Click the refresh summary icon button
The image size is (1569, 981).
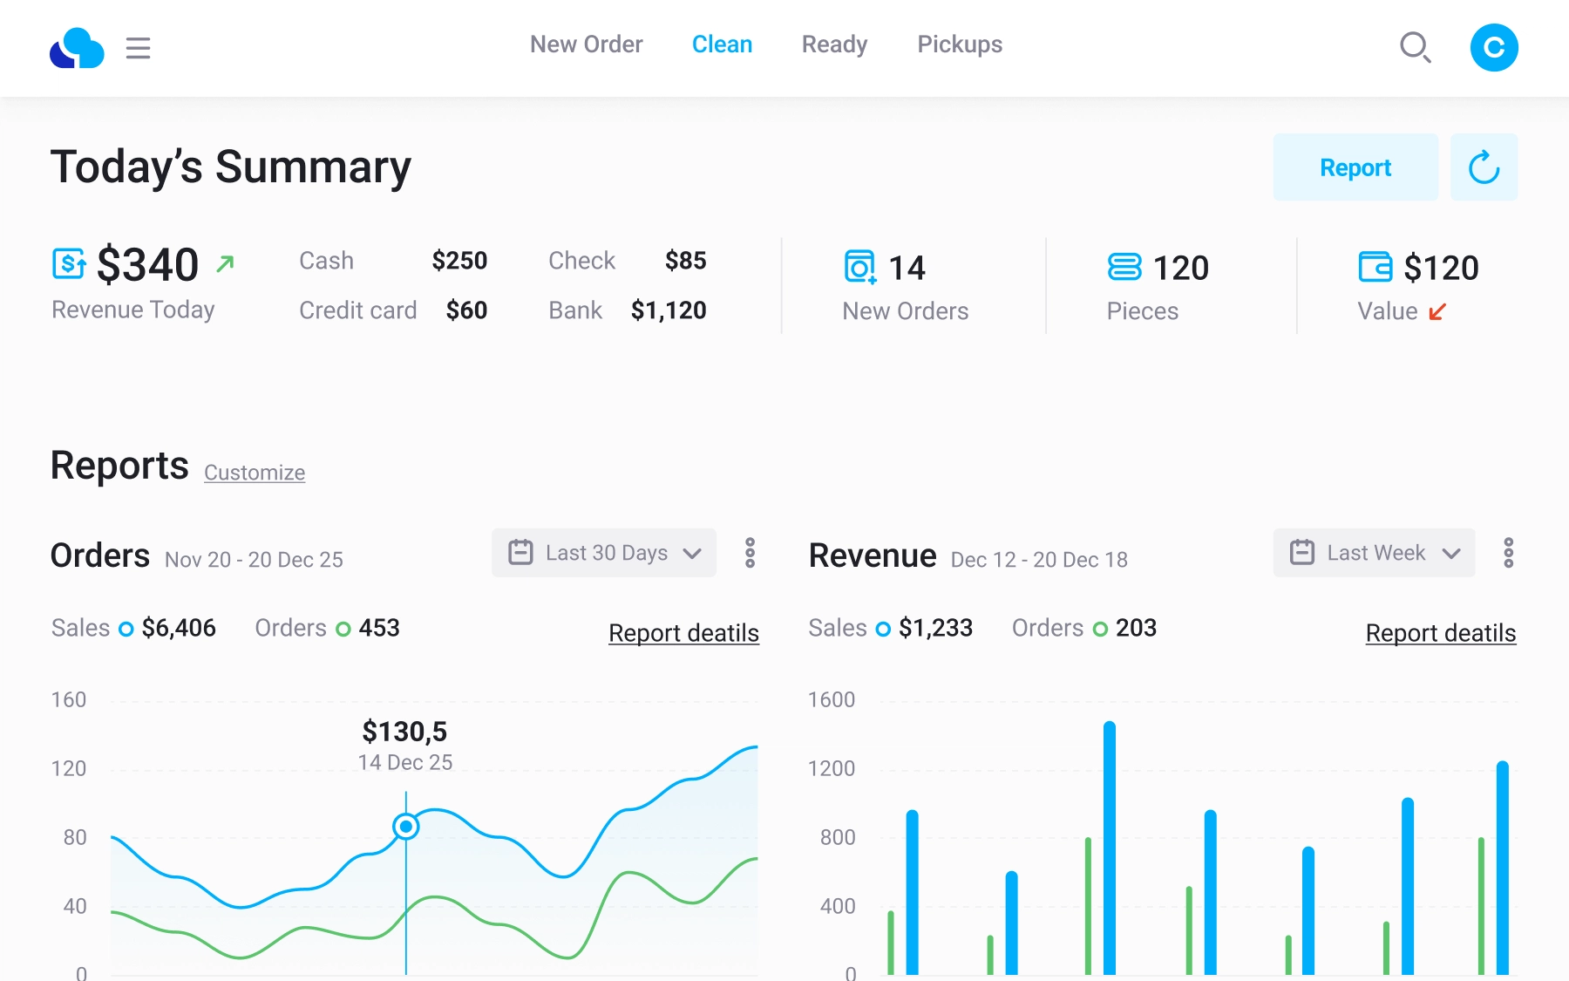tap(1484, 167)
